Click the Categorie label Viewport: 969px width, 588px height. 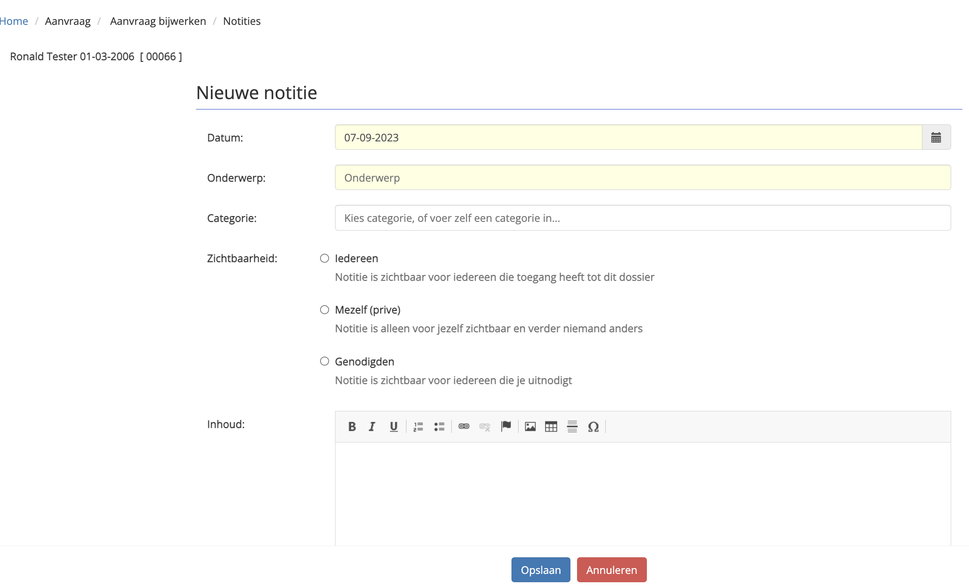tap(232, 218)
